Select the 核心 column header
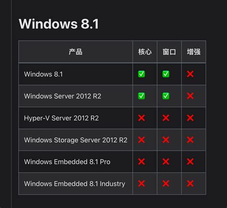 click(145, 52)
